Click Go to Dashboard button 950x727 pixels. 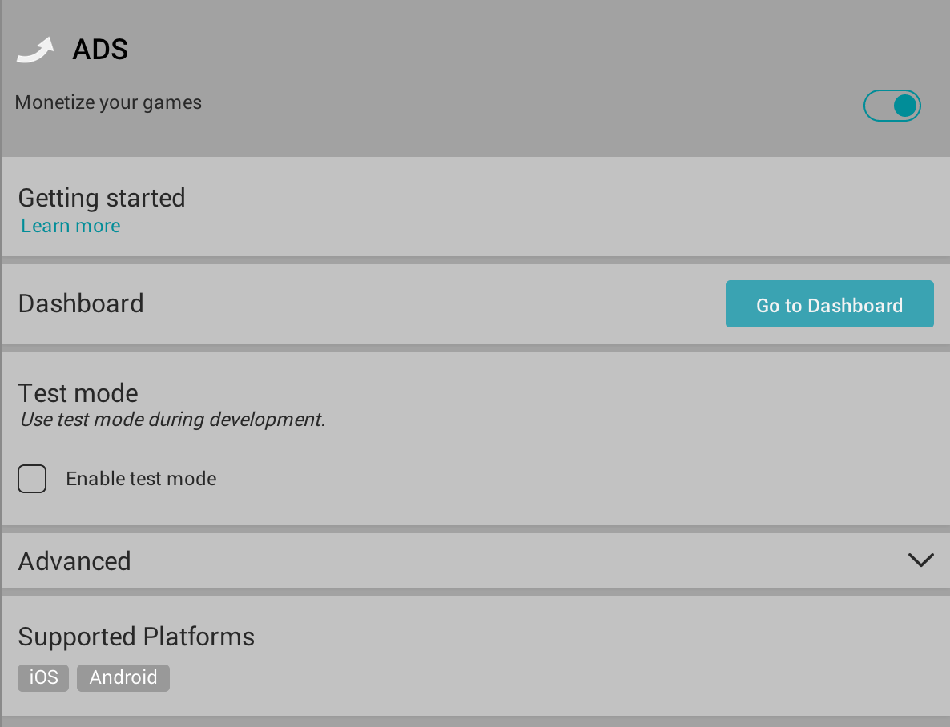pyautogui.click(x=829, y=304)
